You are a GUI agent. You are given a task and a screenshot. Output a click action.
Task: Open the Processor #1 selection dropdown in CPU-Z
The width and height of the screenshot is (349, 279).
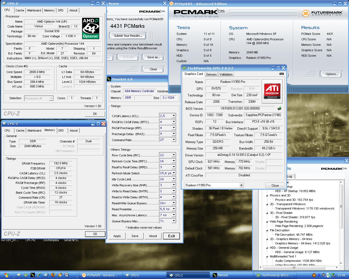pos(51,98)
